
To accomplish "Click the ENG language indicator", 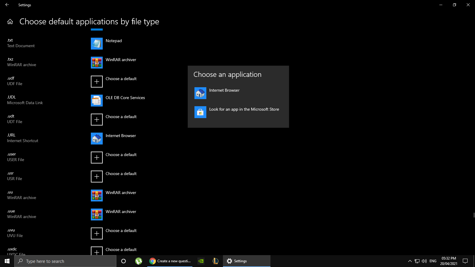I will click(433, 261).
